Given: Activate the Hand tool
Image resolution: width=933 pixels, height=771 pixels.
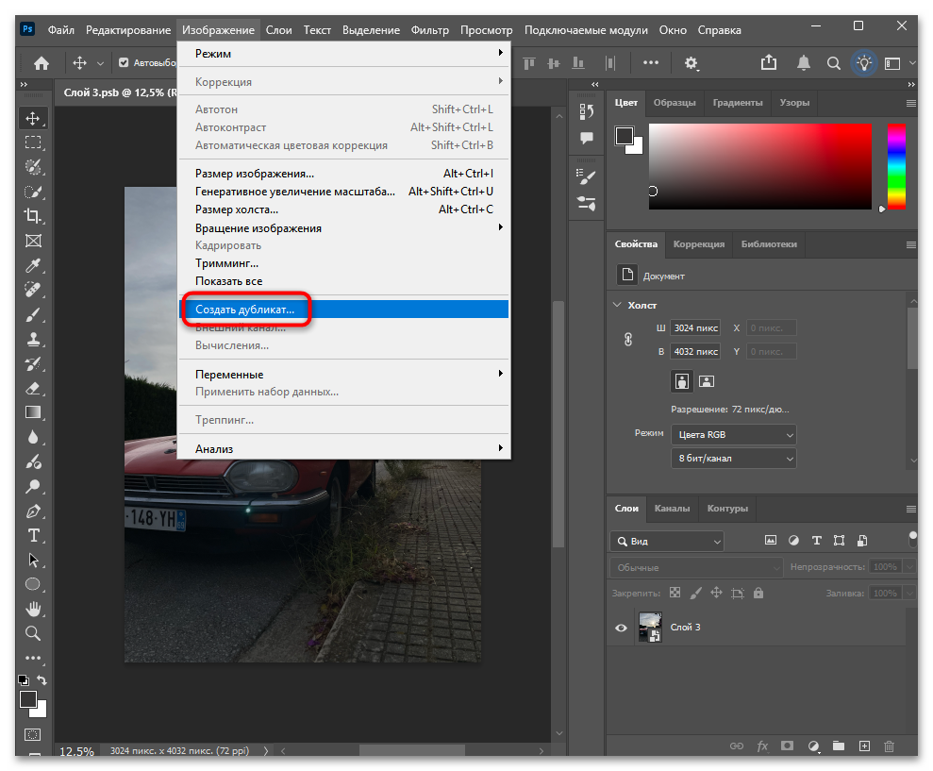Looking at the screenshot, I should (33, 608).
